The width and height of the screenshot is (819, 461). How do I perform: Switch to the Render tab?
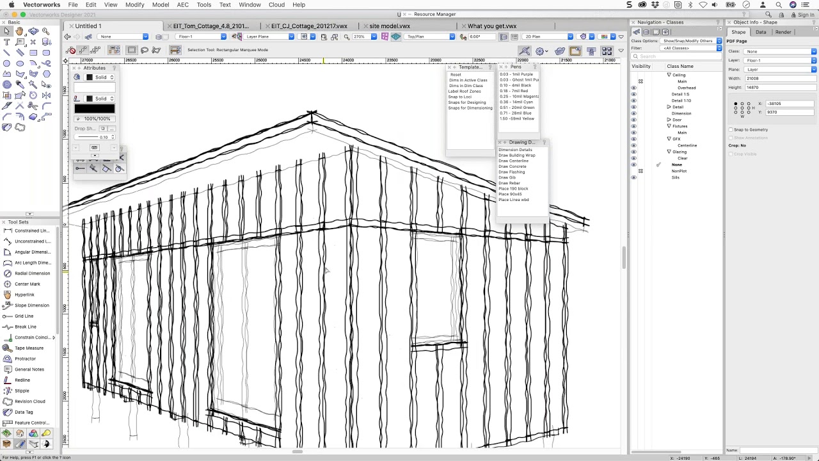(783, 32)
